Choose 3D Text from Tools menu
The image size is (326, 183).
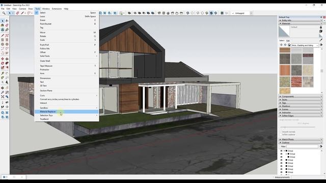(67, 86)
